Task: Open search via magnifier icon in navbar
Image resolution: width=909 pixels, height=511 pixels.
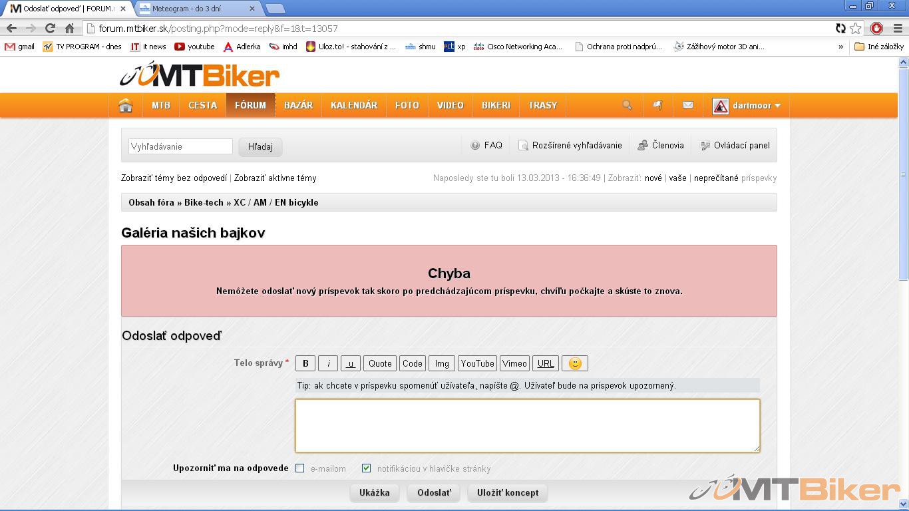Action: point(627,105)
